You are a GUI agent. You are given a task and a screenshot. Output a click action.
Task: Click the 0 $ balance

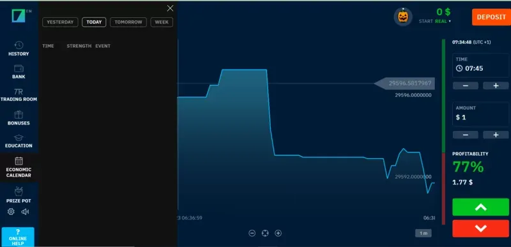[443, 12]
